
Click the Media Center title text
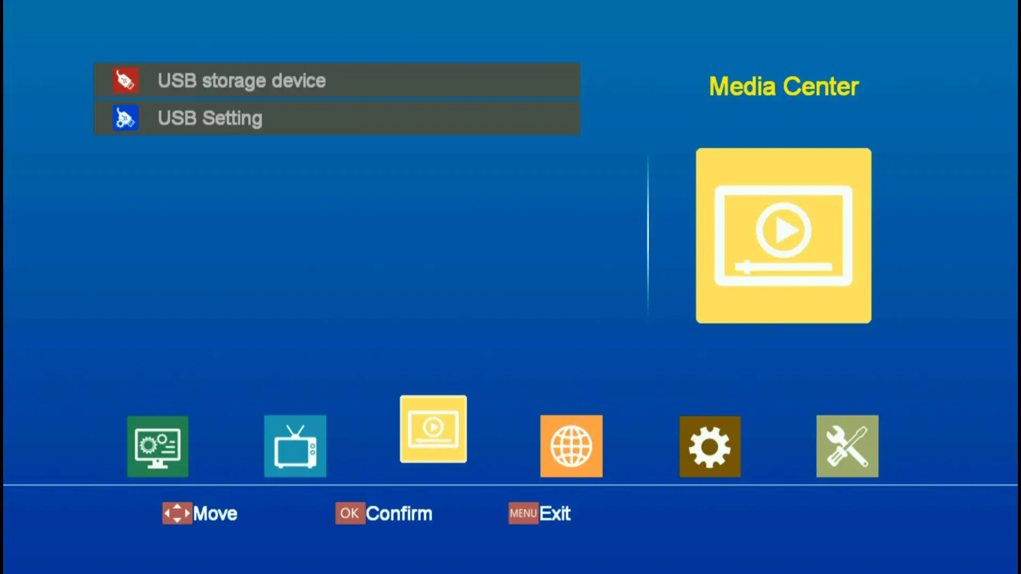tap(784, 87)
